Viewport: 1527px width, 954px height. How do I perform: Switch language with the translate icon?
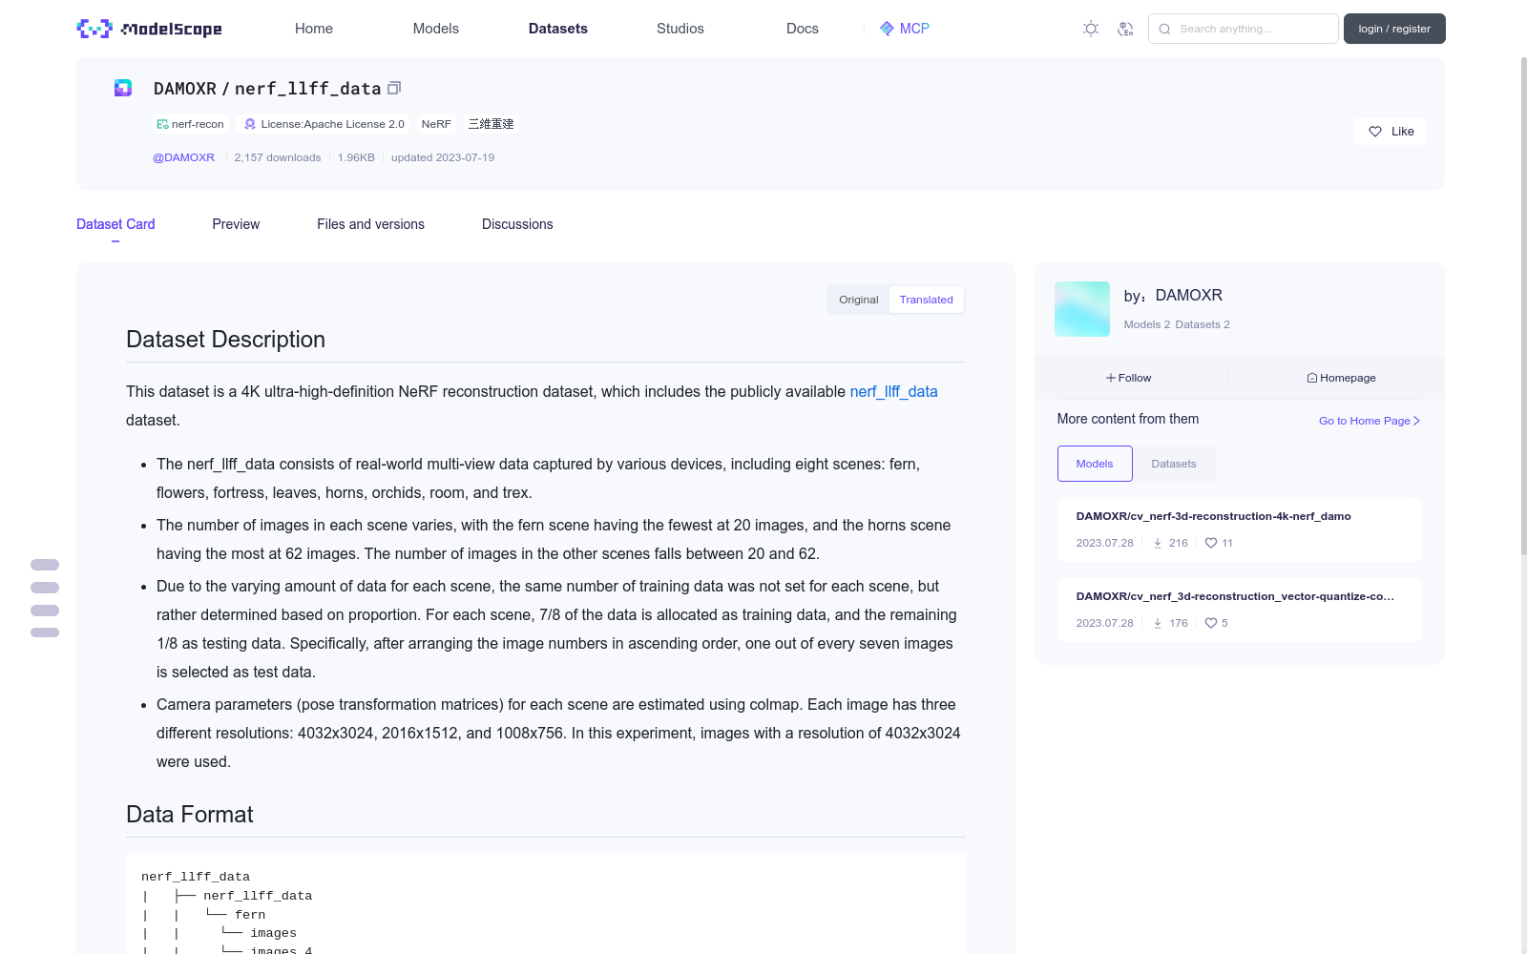(1125, 29)
